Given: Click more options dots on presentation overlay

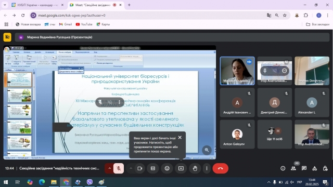Looking at the screenshot, I should [120, 102].
